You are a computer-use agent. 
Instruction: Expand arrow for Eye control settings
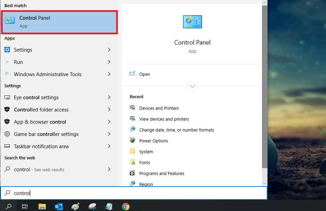[x=109, y=98]
